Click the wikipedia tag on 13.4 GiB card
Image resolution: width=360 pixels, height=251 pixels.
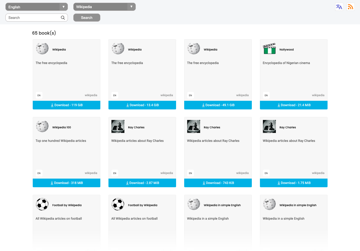pyautogui.click(x=167, y=95)
